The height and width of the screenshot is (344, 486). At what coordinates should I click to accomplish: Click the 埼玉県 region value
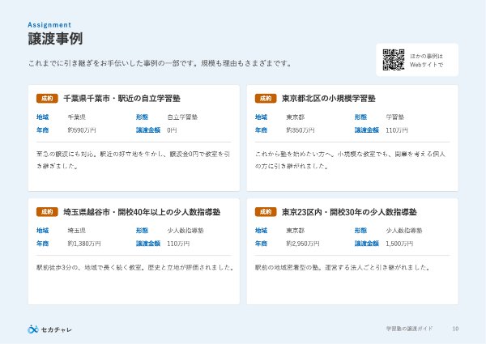(x=77, y=231)
